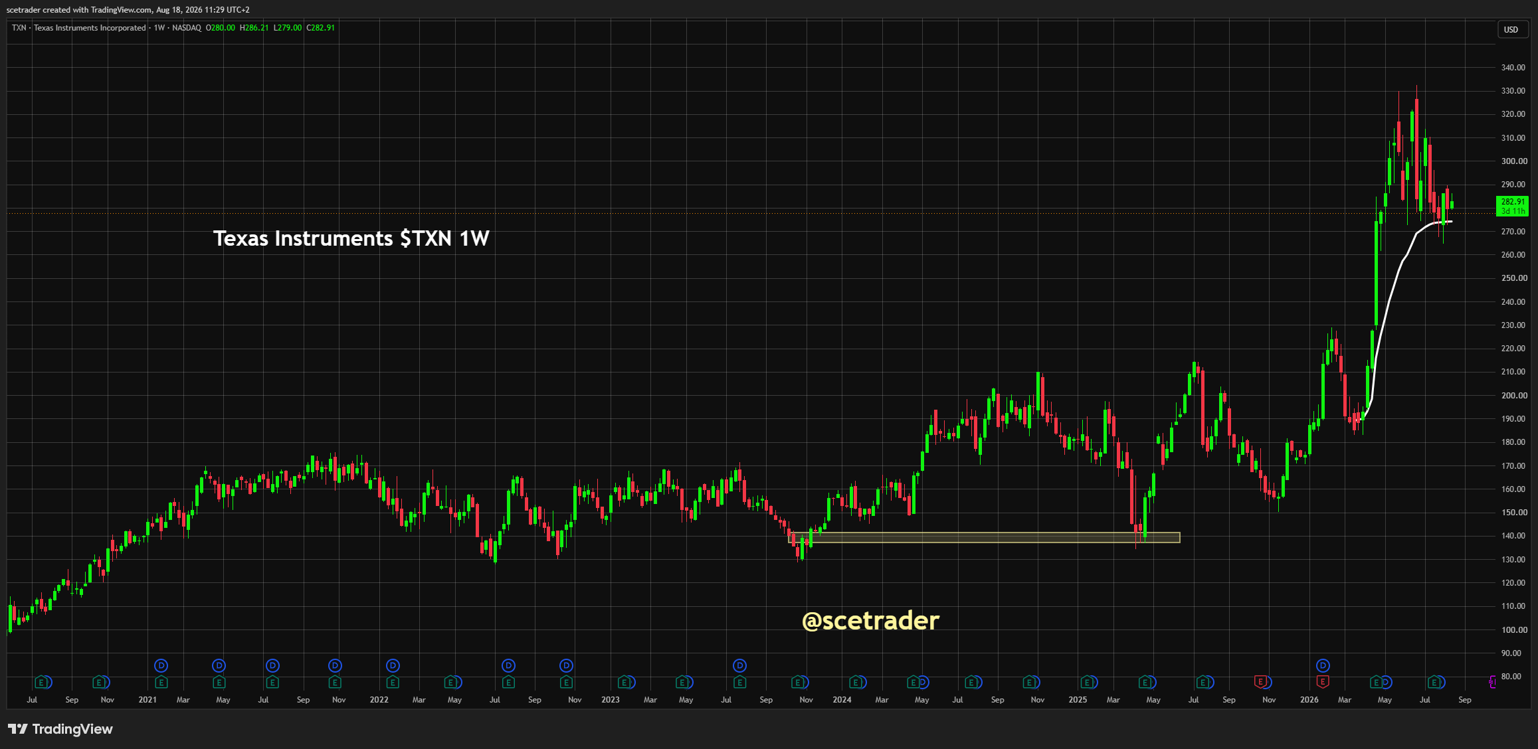Click the January 2024 earnings marker
The width and height of the screenshot is (1538, 749).
(856, 682)
